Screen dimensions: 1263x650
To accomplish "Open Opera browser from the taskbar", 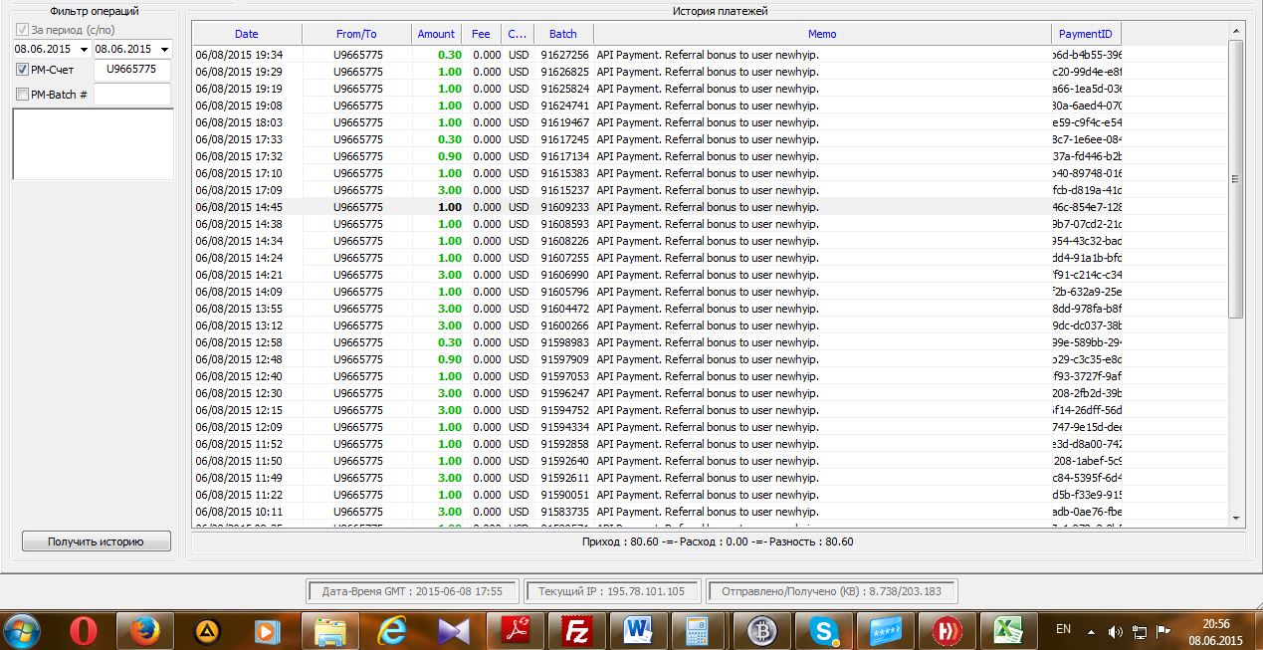I will 84,631.
